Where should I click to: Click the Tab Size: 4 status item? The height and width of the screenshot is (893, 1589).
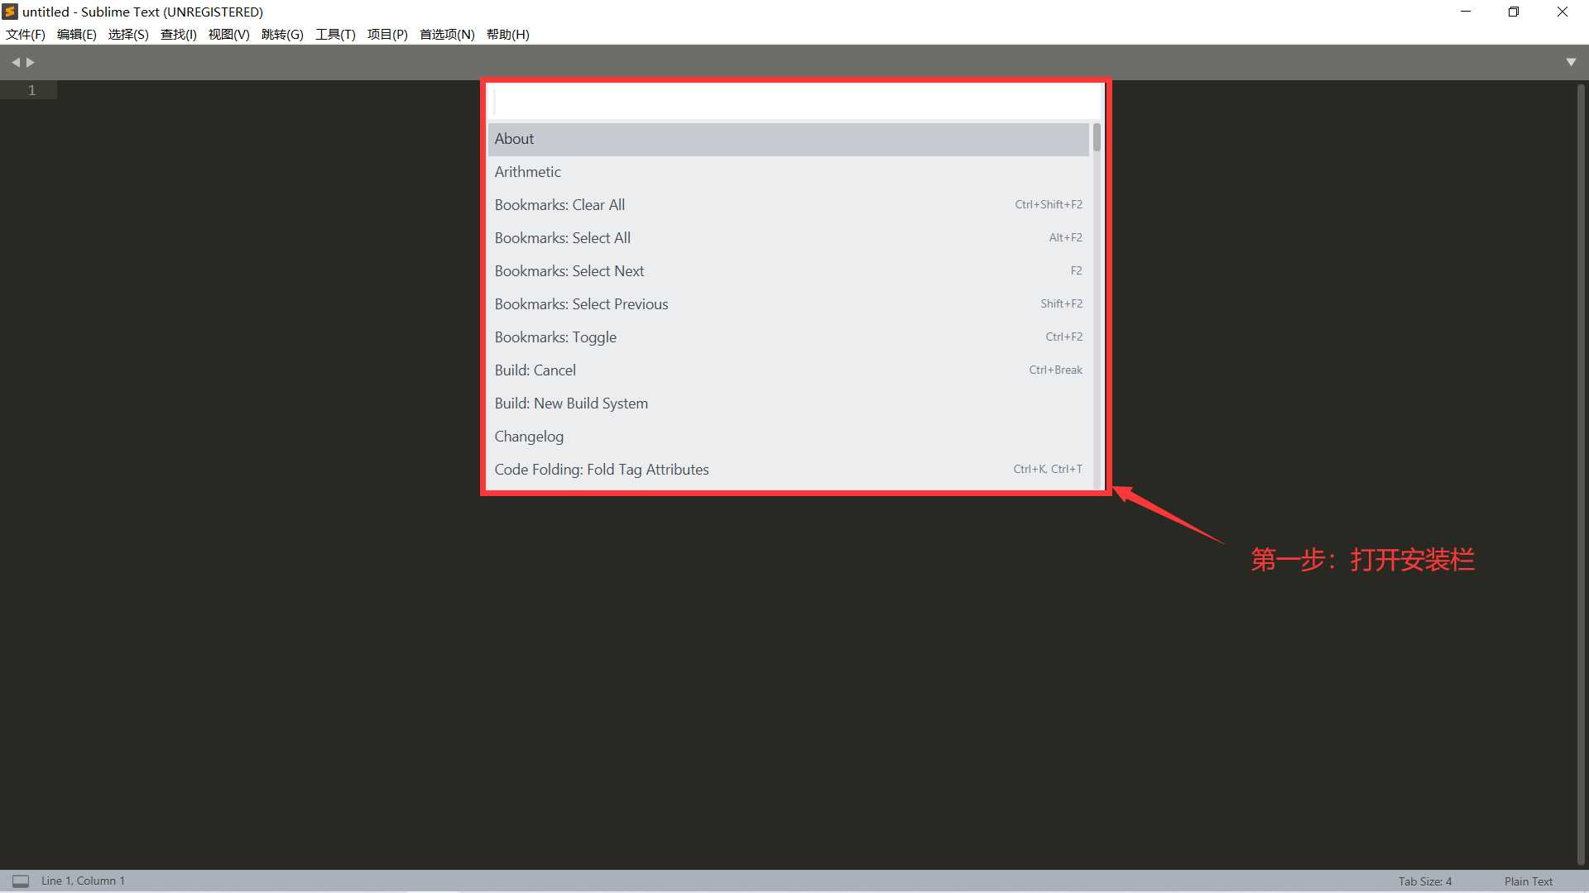(1425, 881)
